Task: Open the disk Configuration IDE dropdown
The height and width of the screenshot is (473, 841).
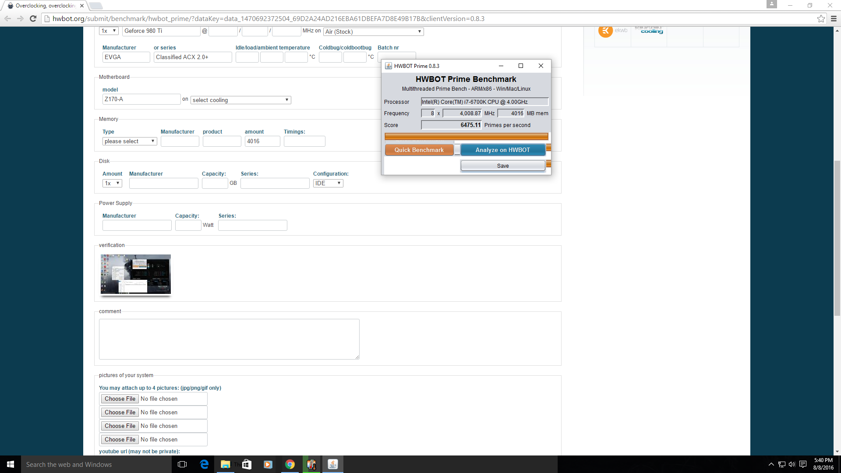Action: click(328, 183)
